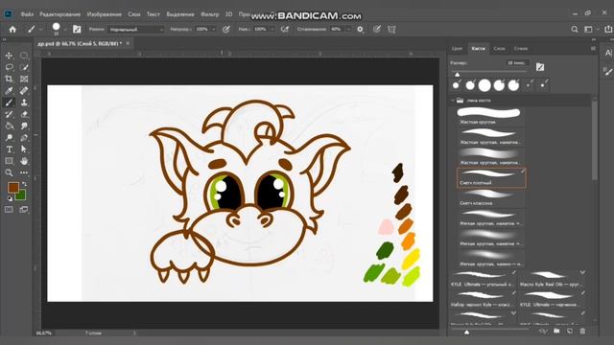The height and width of the screenshot is (345, 614).
Task: Change the screen mode
Action: coord(24,210)
